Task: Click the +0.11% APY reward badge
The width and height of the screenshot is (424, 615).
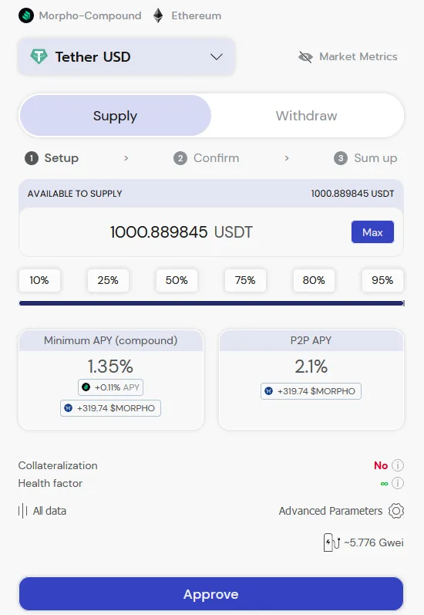Action: 110,387
